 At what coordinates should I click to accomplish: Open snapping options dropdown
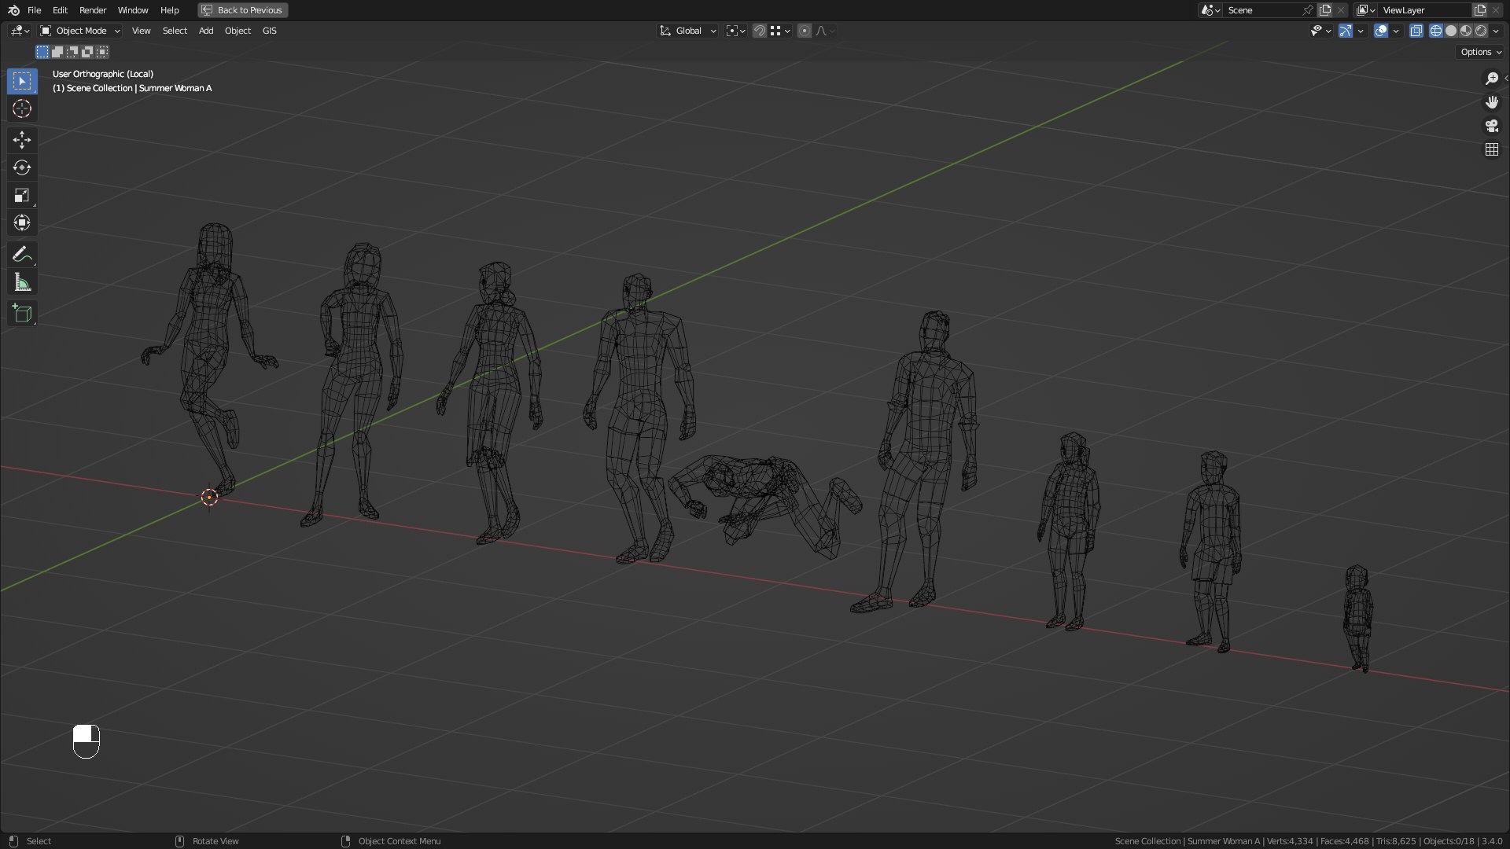780,31
